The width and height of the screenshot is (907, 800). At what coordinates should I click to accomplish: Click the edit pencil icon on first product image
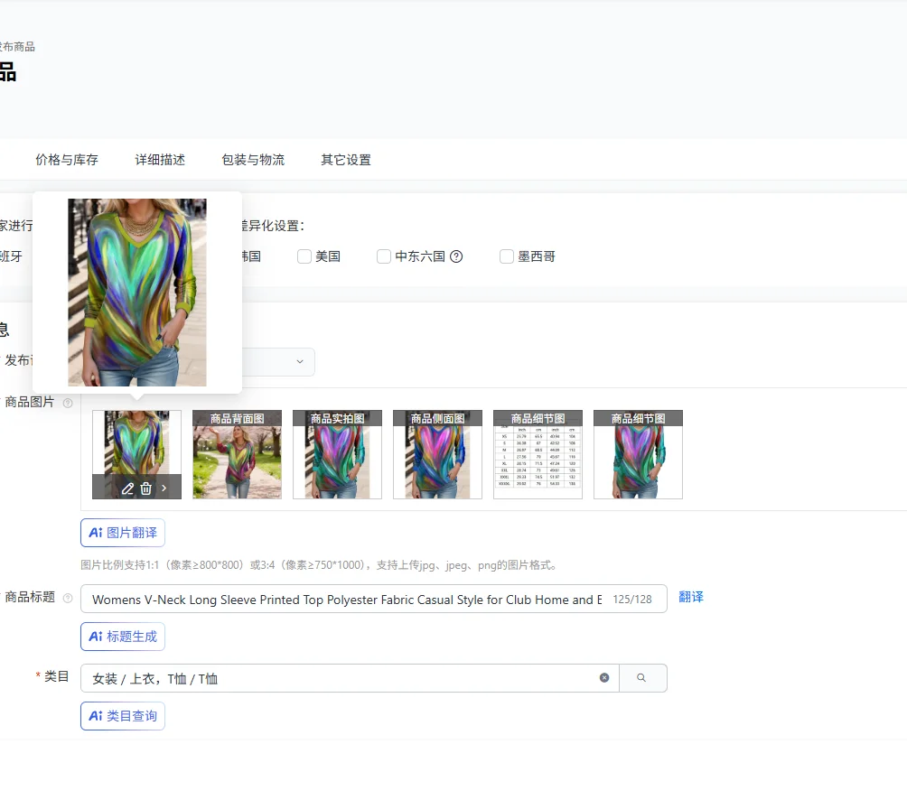[128, 488]
